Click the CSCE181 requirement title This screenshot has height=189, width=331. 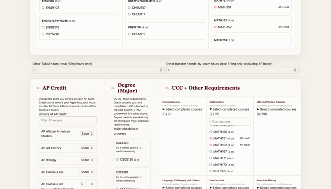(x=122, y=172)
